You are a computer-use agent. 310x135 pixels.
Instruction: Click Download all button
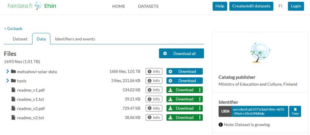(x=181, y=53)
